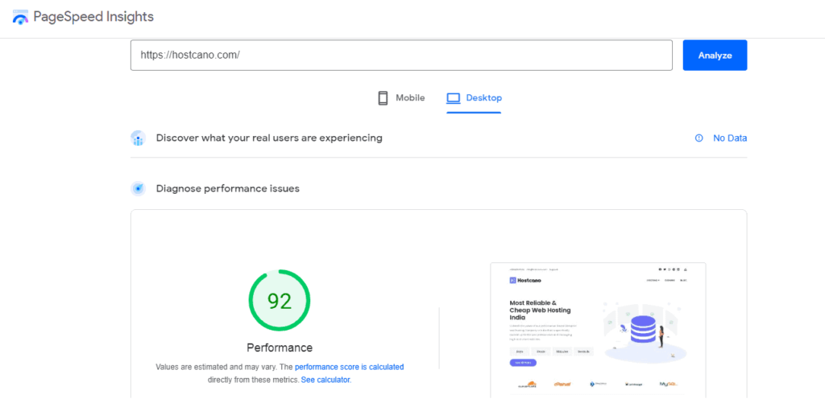Click the green 92 performance score gauge
The image size is (825, 403).
tap(280, 301)
